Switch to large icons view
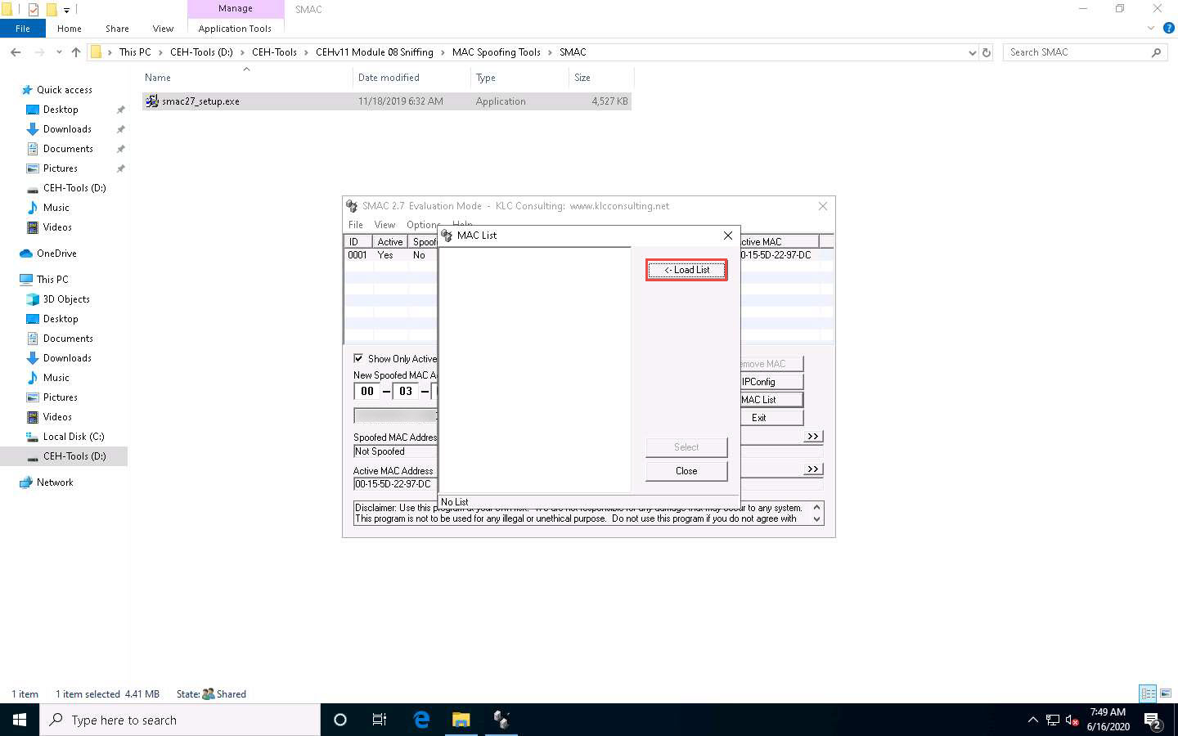Viewport: 1178px width, 736px height. (1165, 693)
